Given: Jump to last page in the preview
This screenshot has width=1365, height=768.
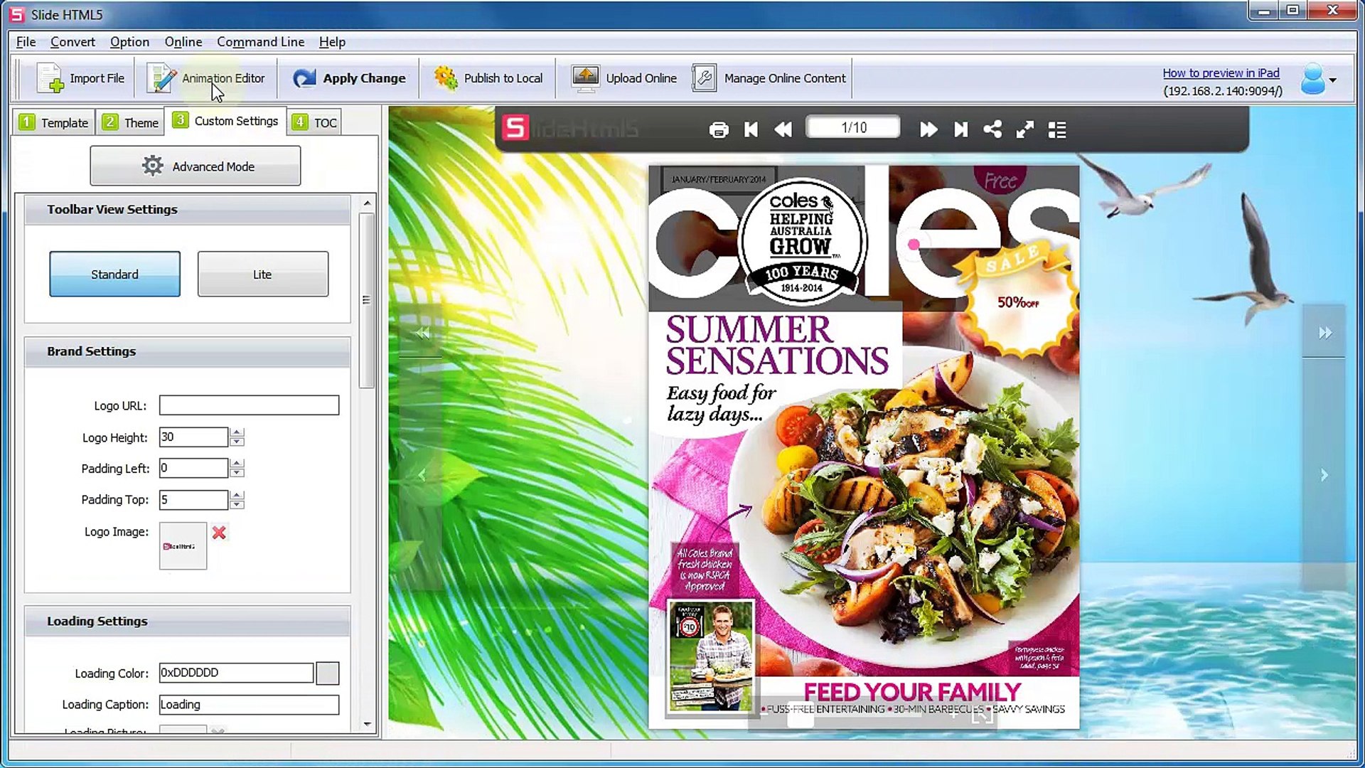Looking at the screenshot, I should tap(960, 129).
